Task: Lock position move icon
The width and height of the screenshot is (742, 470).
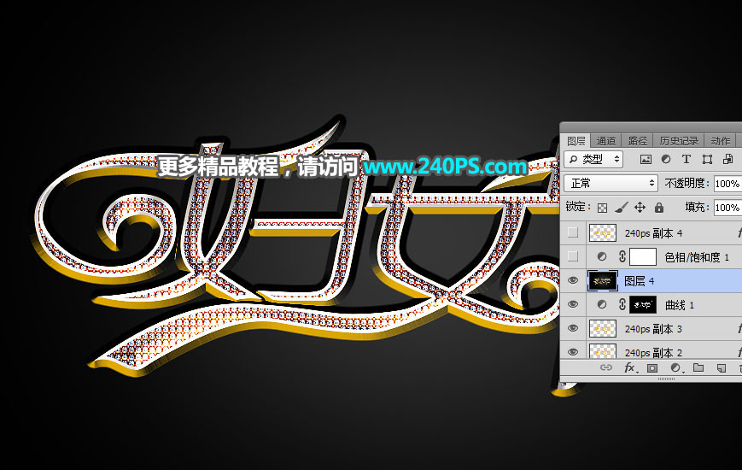Action: coord(640,208)
